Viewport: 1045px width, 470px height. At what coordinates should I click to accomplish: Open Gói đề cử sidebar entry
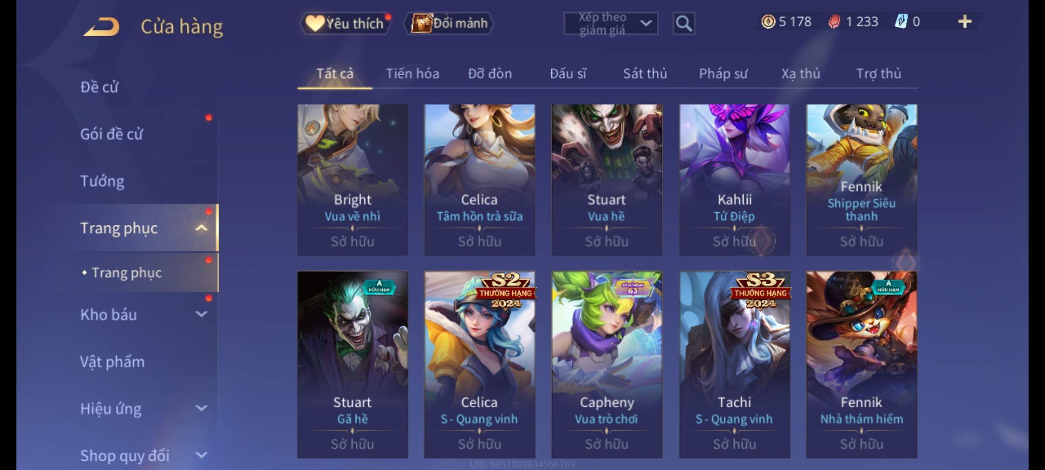pos(111,134)
